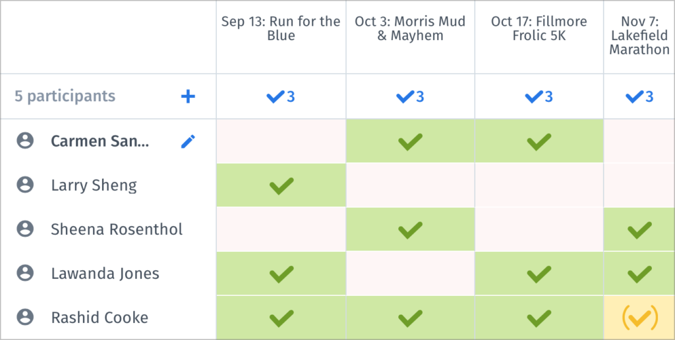
Task: Click Lawanda Jones's avatar icon
Action: 25,273
